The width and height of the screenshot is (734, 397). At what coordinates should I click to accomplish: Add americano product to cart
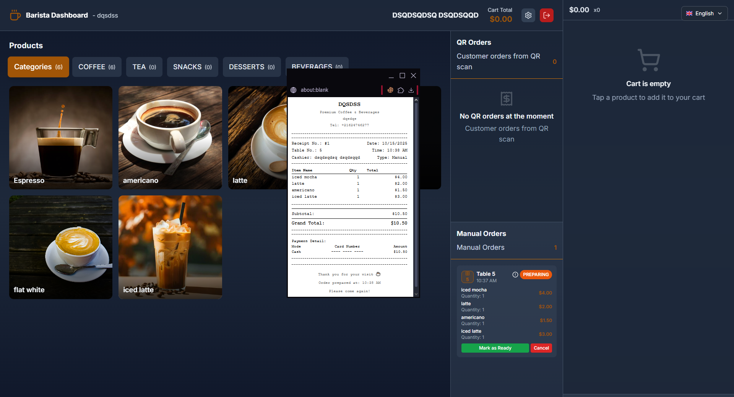[x=170, y=138]
